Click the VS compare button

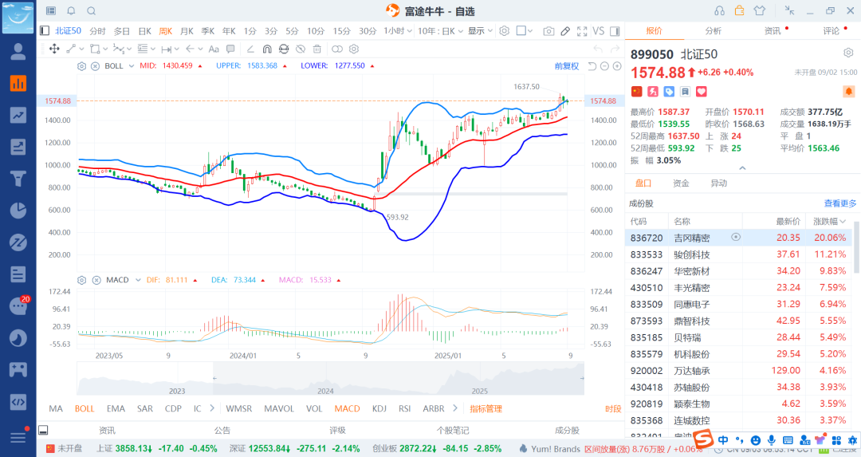point(599,31)
